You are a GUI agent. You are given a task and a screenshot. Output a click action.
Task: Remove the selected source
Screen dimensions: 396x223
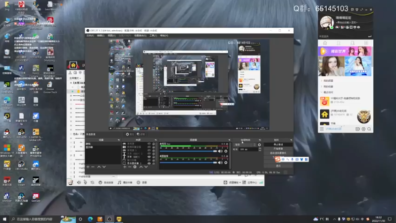(130, 167)
